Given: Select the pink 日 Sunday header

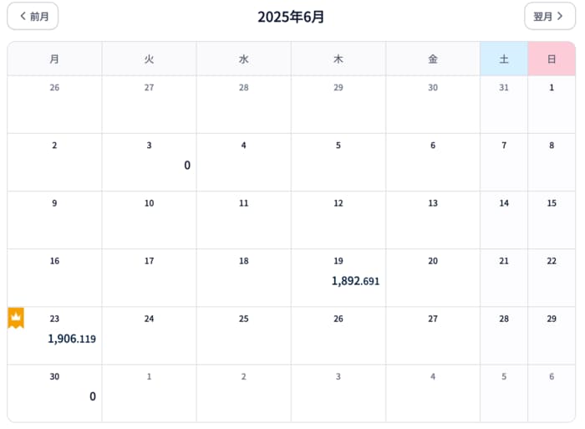Looking at the screenshot, I should pyautogui.click(x=552, y=59).
